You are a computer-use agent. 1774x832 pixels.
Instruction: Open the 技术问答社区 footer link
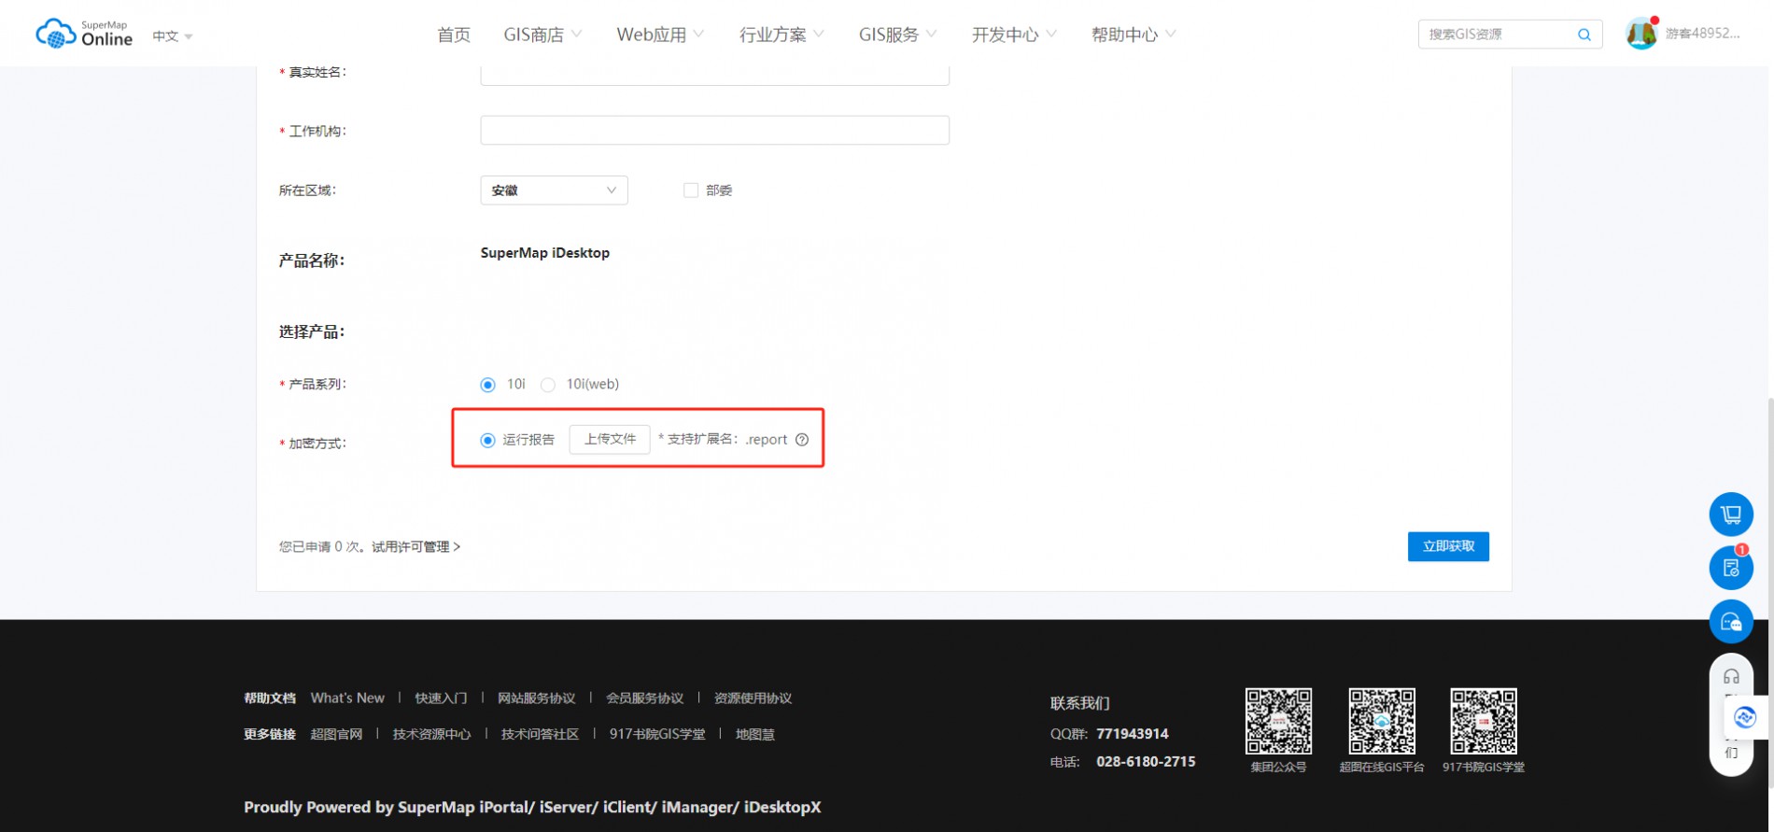coord(540,735)
